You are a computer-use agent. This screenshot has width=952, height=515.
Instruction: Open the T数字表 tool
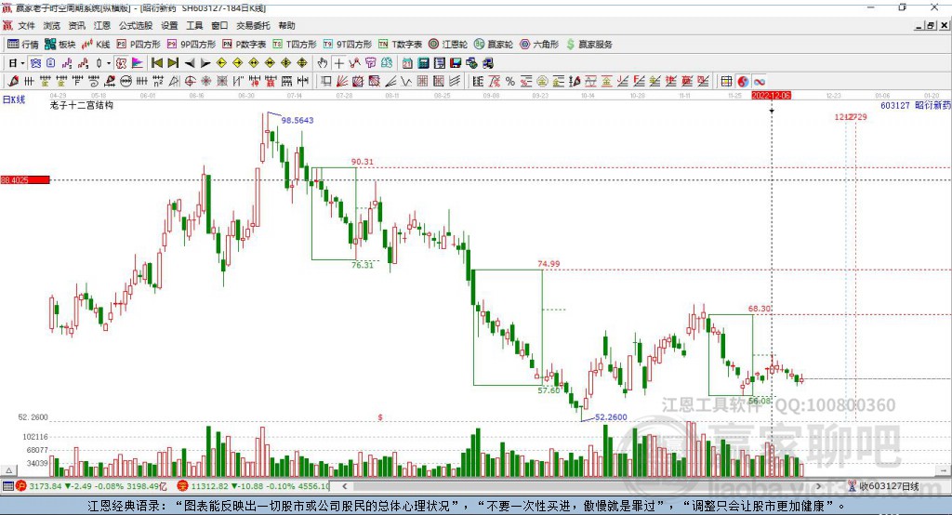[400, 45]
